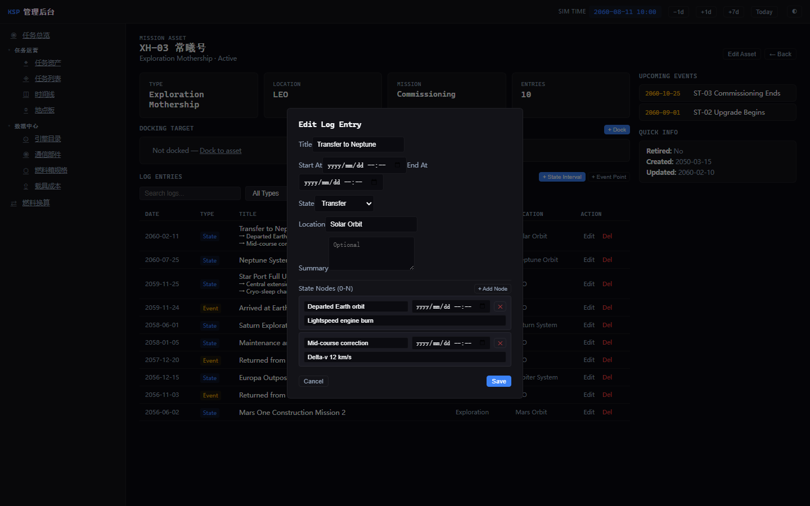The image size is (810, 506).
Task: Click the Search logs input
Action: 190,193
